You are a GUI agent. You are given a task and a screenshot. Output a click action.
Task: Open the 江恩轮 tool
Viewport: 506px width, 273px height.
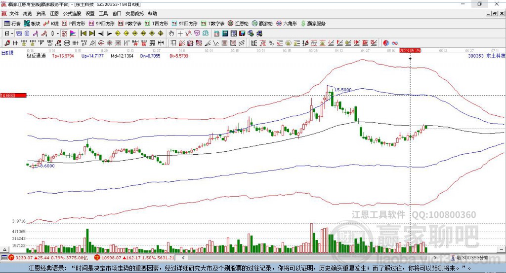tap(238, 24)
